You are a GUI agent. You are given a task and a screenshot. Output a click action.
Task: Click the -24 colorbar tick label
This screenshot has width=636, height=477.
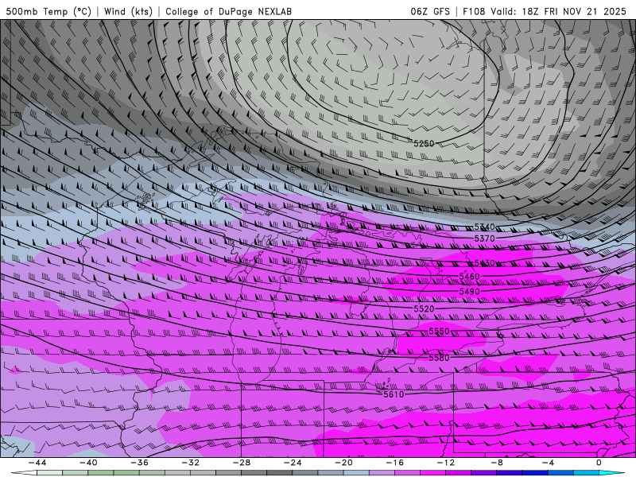tap(293, 463)
